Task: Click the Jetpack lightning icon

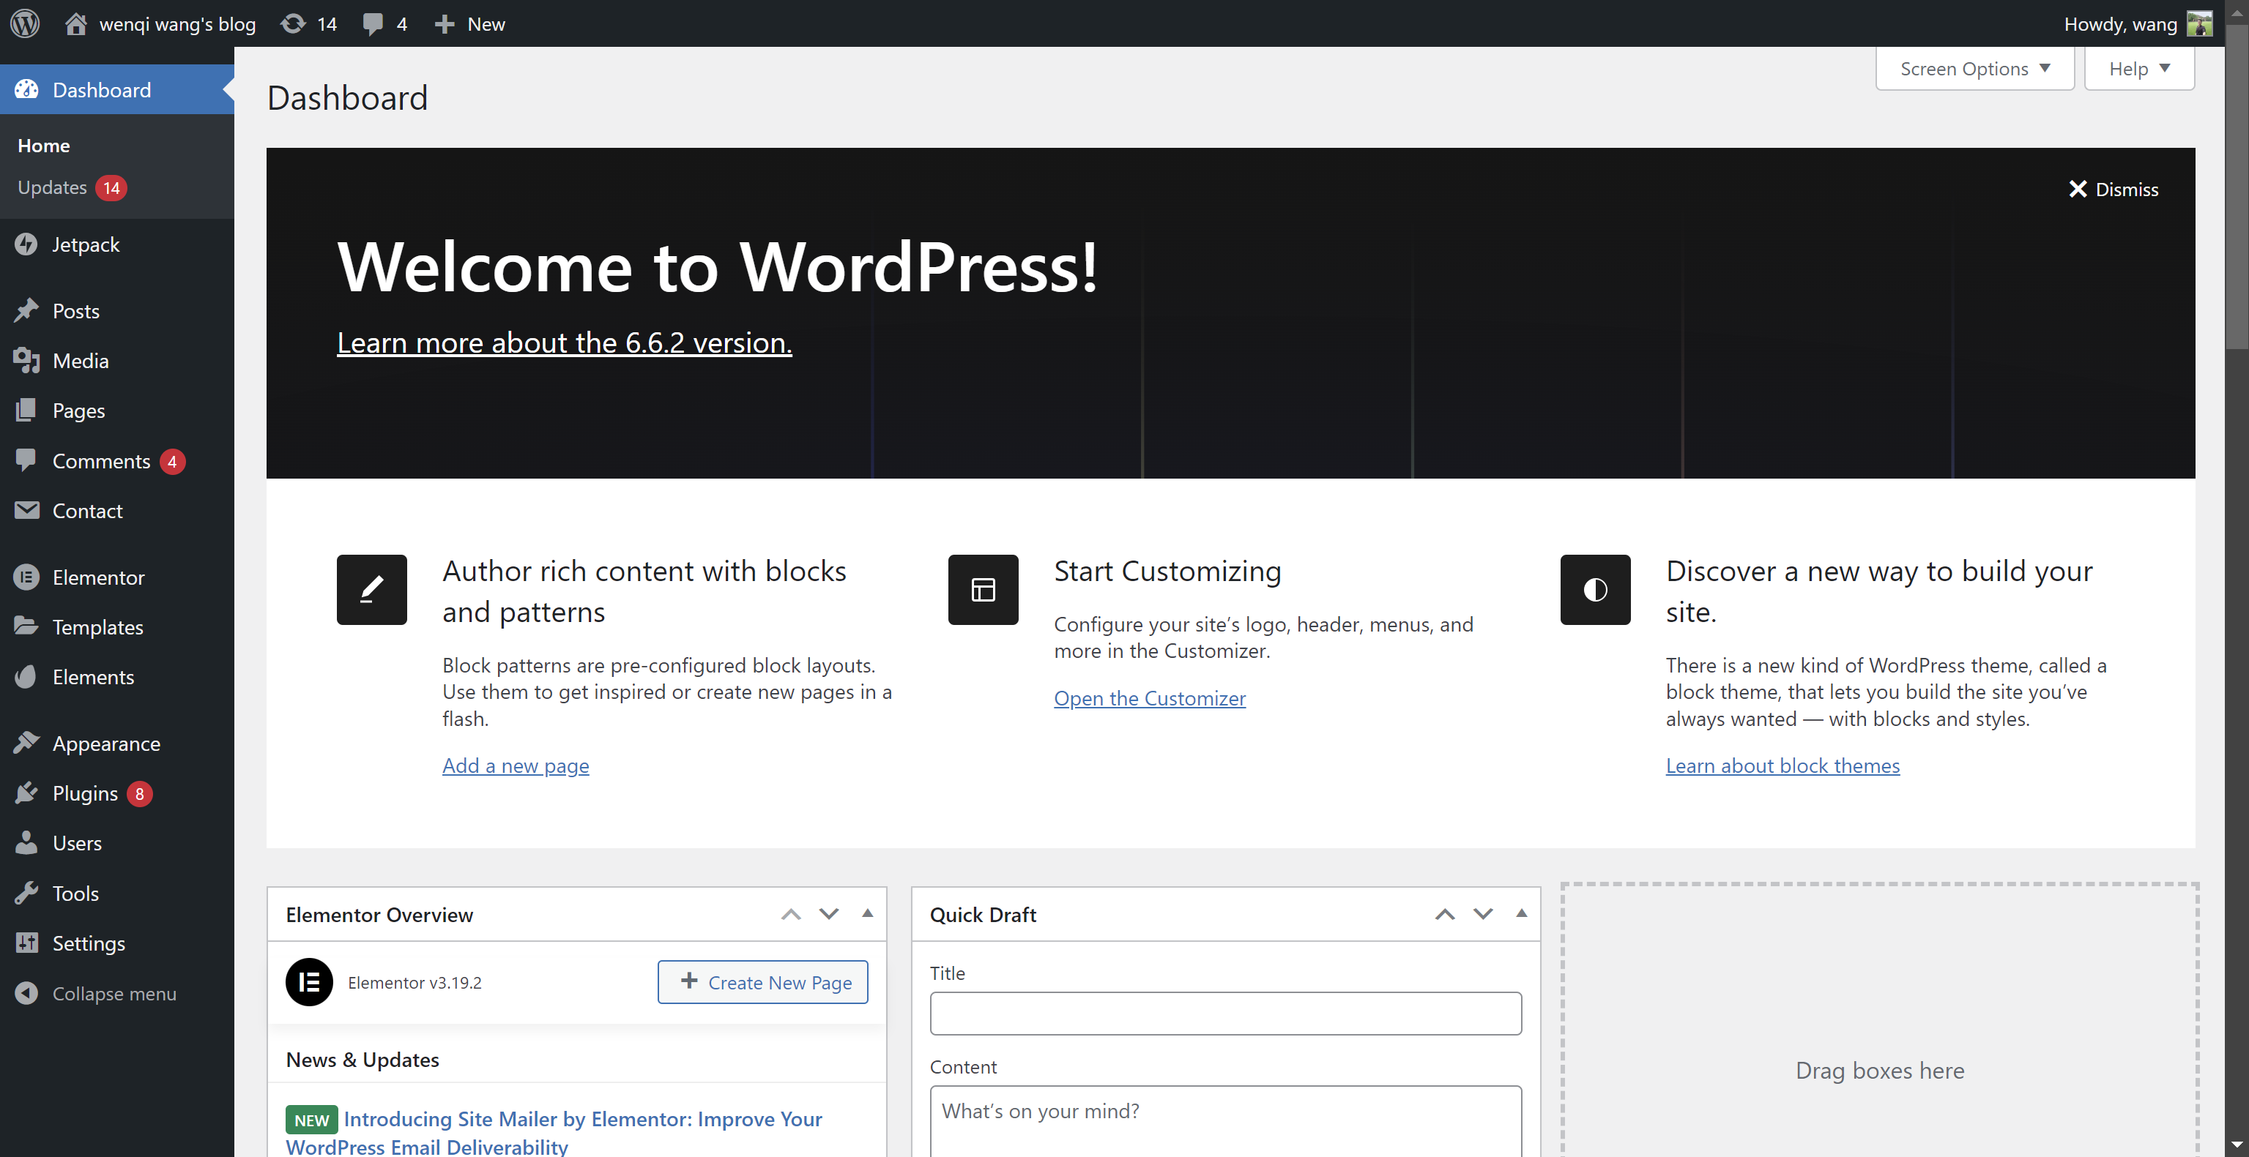Action: (x=26, y=244)
